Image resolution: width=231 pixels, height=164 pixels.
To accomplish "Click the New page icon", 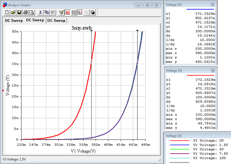I will pos(7,13).
